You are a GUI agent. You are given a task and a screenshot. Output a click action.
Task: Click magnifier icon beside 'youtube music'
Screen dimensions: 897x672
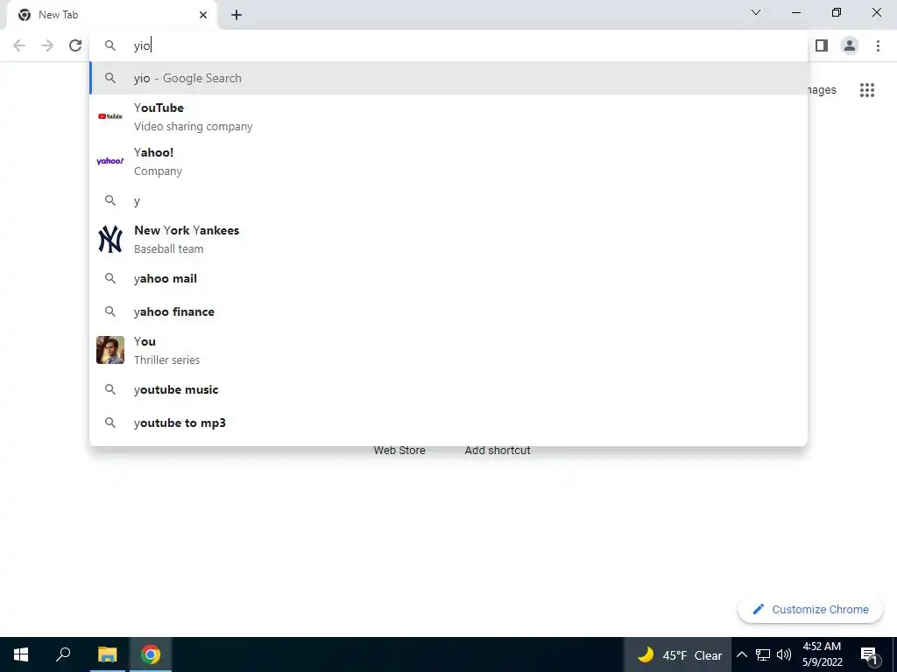click(109, 389)
